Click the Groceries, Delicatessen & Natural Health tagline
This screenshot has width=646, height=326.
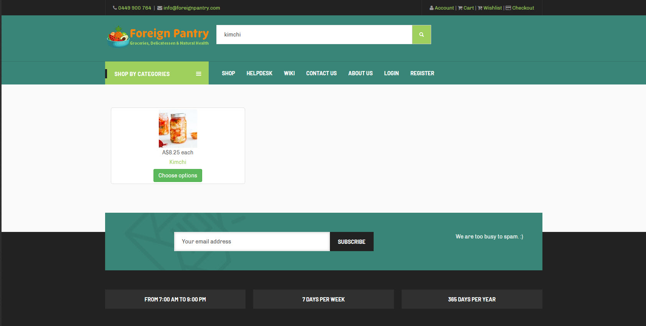click(x=169, y=43)
